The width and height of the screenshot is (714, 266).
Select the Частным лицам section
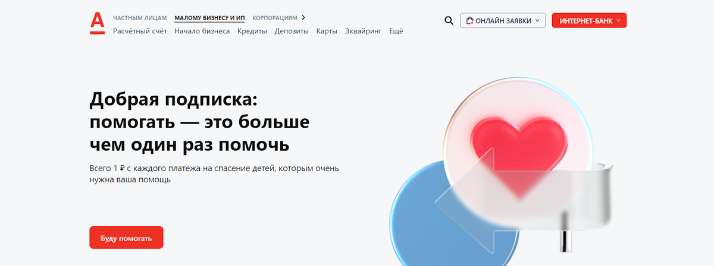click(x=140, y=18)
